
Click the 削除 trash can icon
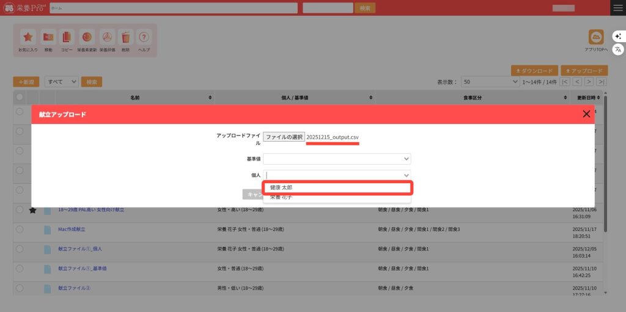coord(125,37)
